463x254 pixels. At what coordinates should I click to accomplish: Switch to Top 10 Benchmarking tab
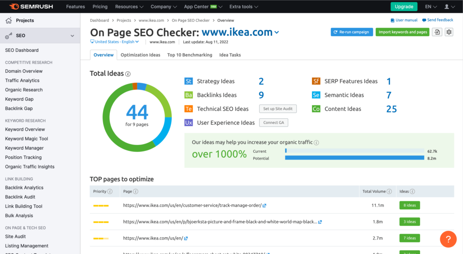189,55
